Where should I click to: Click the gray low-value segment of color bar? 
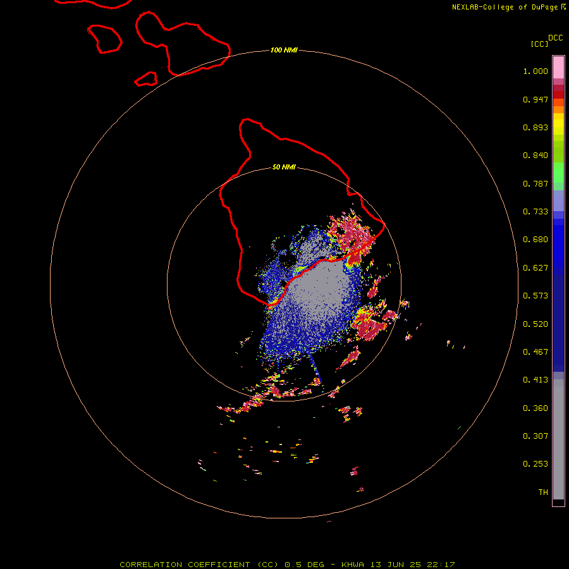pos(558,439)
